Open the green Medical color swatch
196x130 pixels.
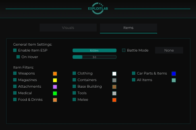point(55,94)
